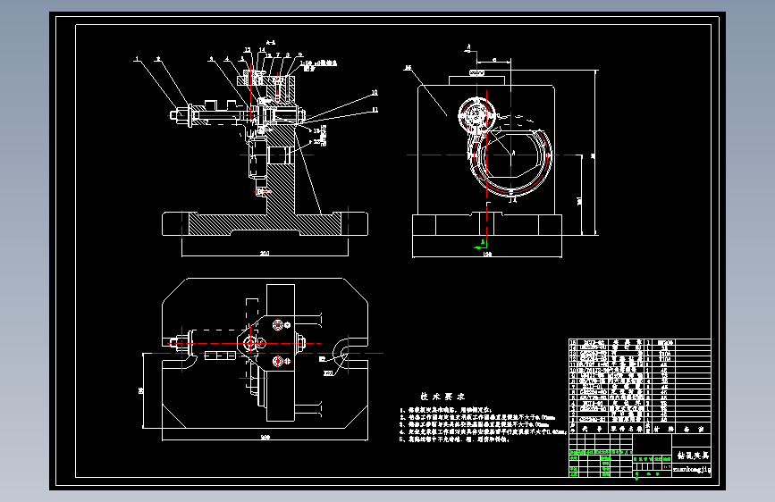Select part balloon number '9'
This screenshot has width=775, height=502.
299,54
